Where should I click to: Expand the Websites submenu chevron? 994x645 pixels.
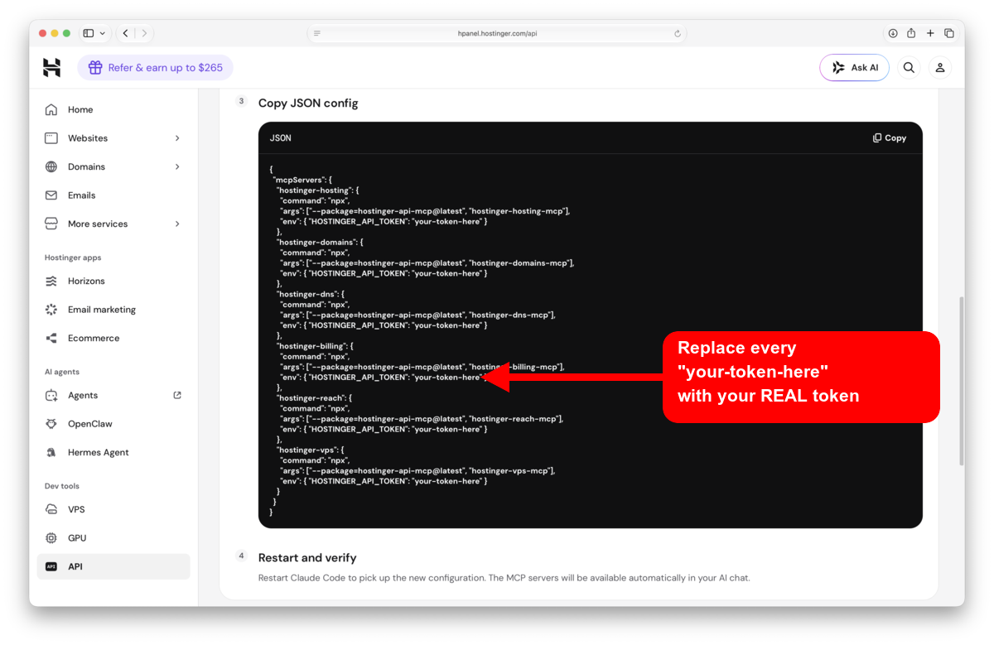tap(177, 138)
